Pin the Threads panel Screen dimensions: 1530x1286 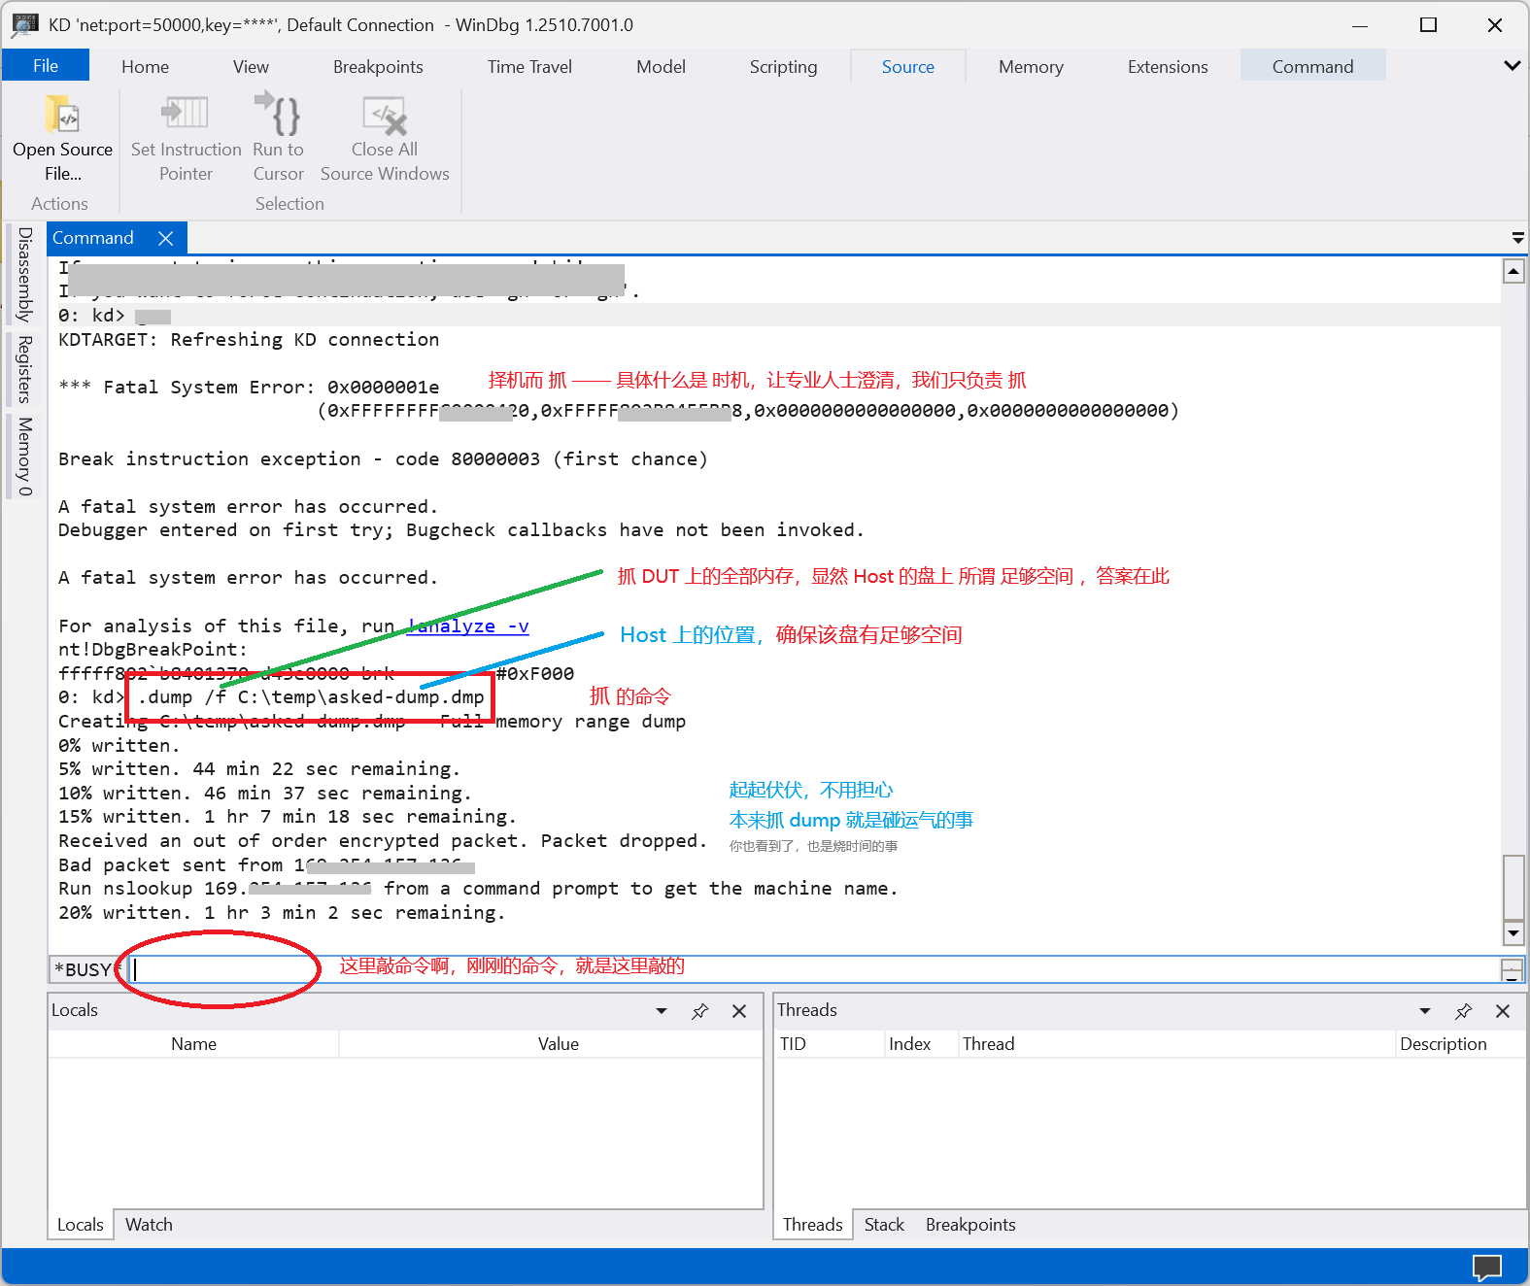coord(1463,1011)
